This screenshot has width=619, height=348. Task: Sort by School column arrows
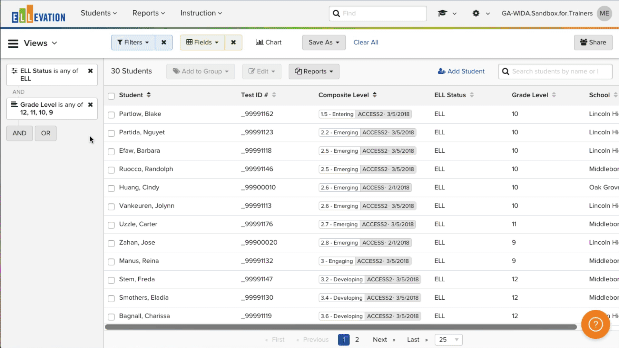point(615,95)
